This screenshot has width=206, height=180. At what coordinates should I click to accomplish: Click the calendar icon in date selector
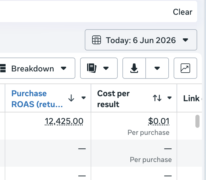[x=97, y=40]
